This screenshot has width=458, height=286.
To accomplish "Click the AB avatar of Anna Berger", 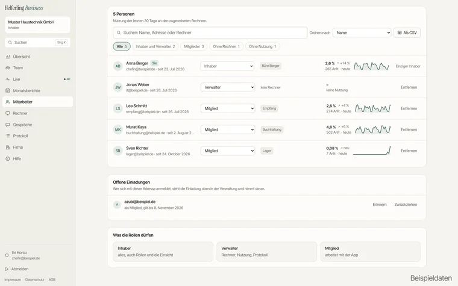I will point(118,66).
